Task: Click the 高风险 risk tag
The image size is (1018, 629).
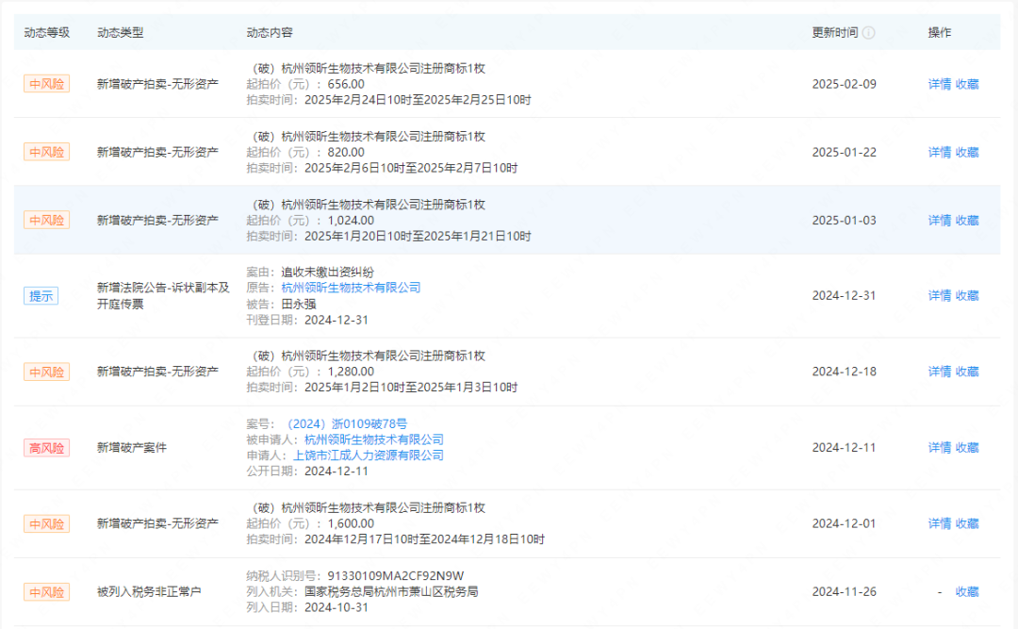Action: [46, 448]
